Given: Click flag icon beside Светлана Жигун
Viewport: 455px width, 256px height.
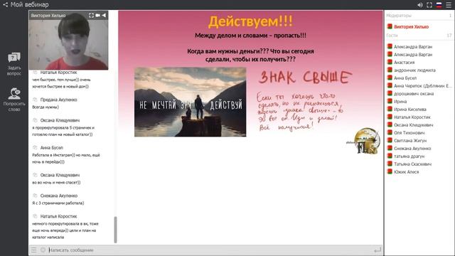Looking at the screenshot, I should (x=390, y=140).
